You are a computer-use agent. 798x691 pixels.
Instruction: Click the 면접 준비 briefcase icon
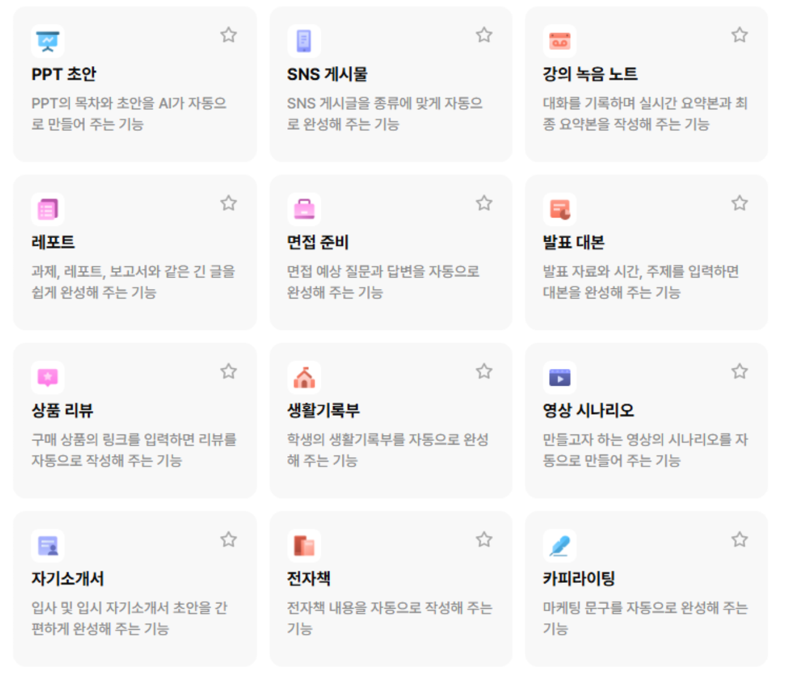click(303, 209)
